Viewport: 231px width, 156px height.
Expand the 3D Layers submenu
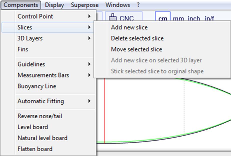pyautogui.click(x=89, y=38)
